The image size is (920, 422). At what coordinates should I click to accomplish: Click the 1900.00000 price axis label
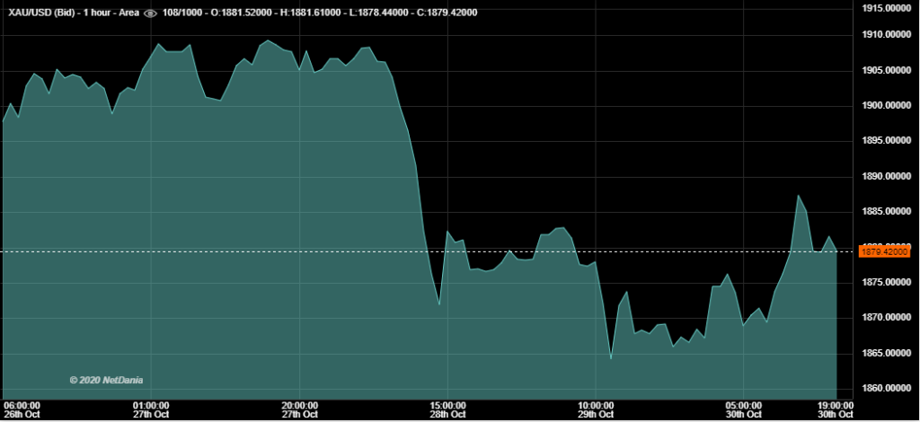point(885,106)
